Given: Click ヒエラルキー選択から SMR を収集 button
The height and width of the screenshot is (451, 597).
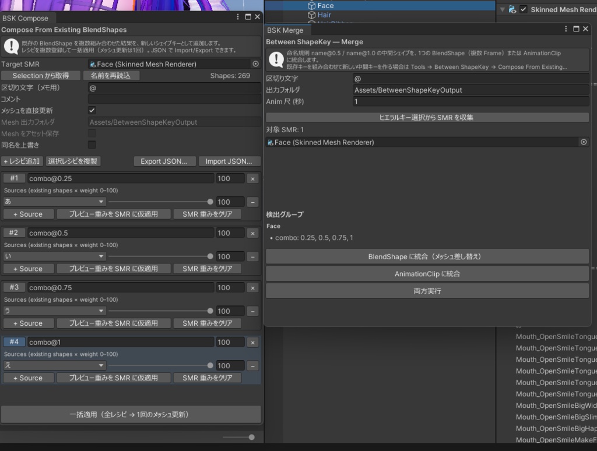Looking at the screenshot, I should click(427, 118).
